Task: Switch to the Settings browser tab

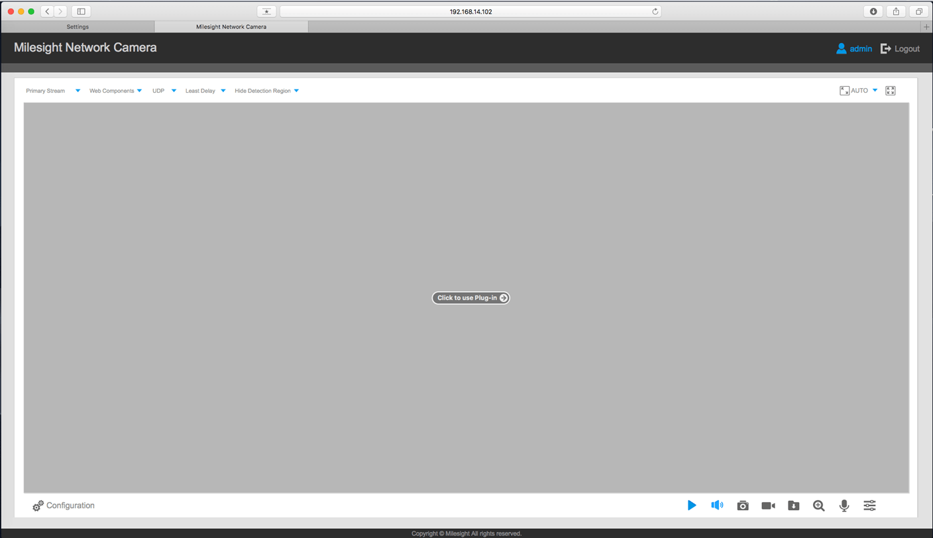Action: 78,27
